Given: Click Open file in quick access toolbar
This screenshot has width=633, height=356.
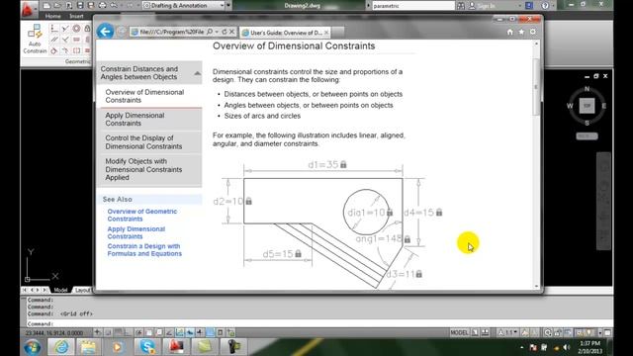Looking at the screenshot, I should (57, 6).
